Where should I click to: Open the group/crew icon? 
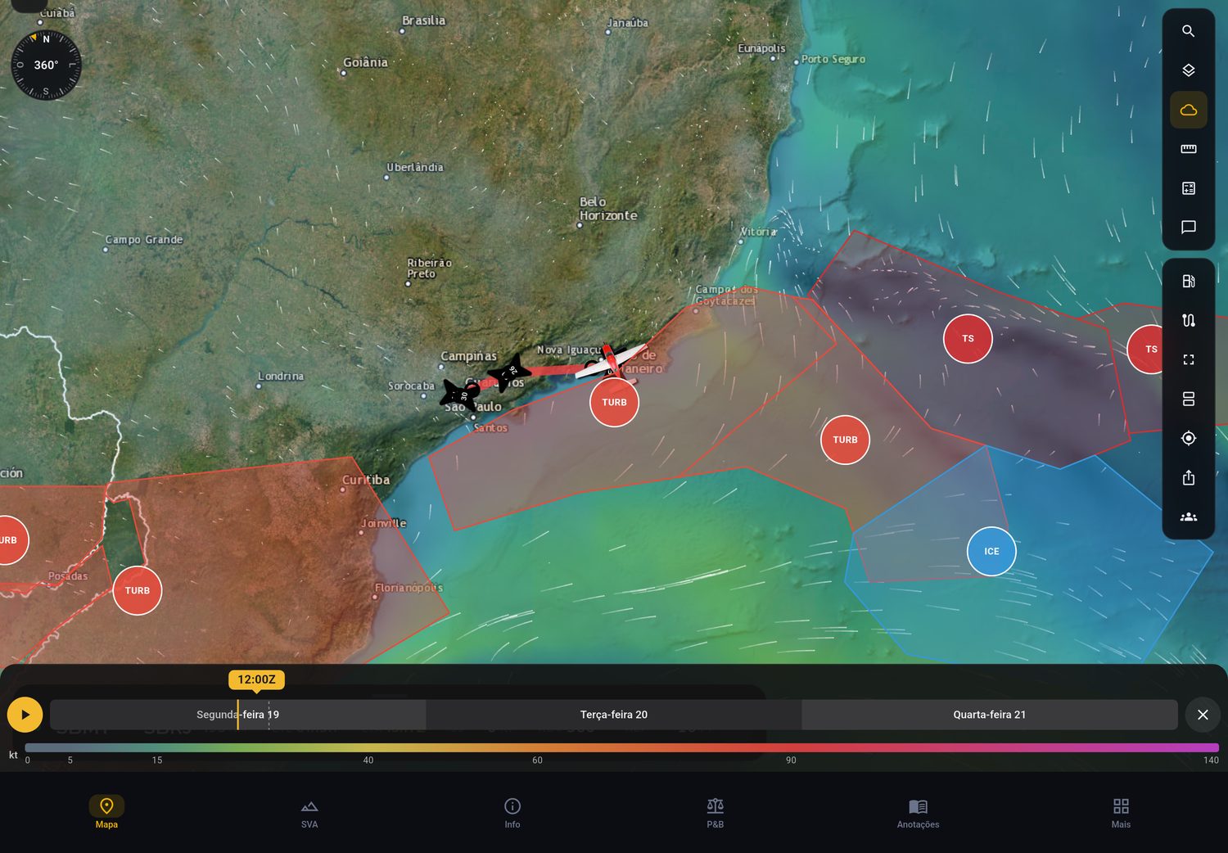[1189, 517]
